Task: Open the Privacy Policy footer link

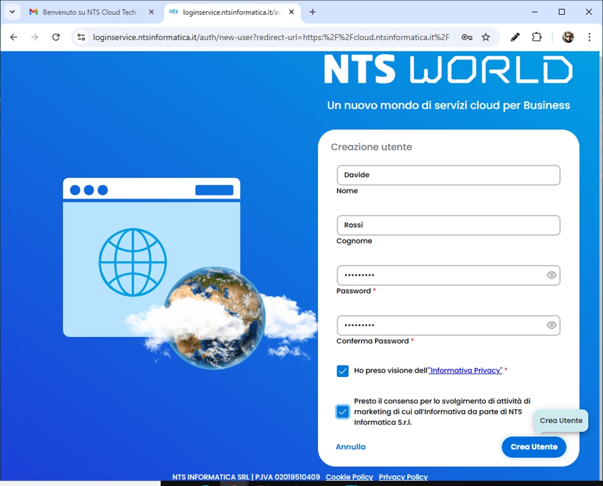Action: 403,477
